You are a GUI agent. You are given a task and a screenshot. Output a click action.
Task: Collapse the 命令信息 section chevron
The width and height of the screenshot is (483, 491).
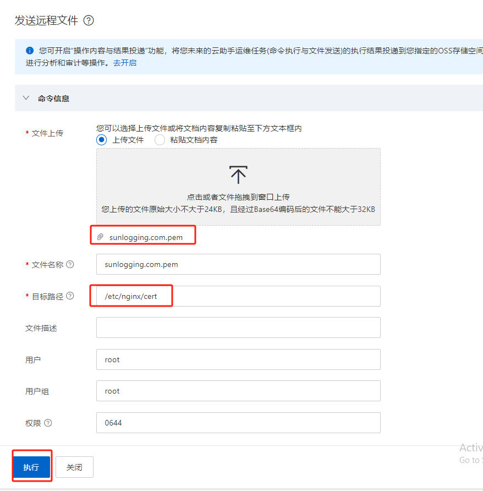pos(25,98)
